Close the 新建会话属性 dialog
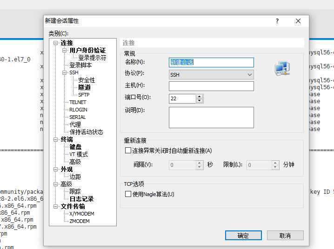The image size is (334, 249). pos(298,21)
